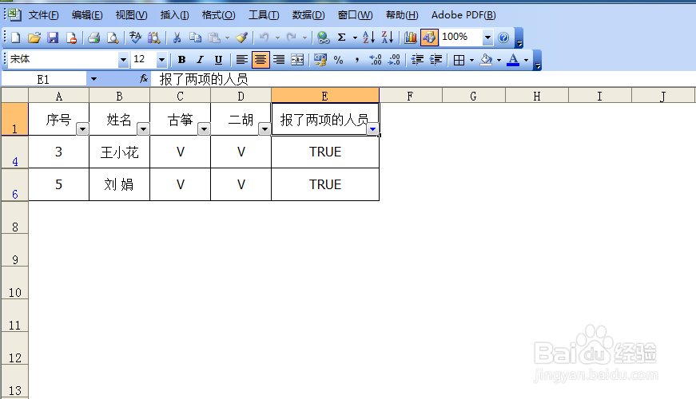
Task: Open filter dropdown for 古筝 column
Action: pos(204,129)
